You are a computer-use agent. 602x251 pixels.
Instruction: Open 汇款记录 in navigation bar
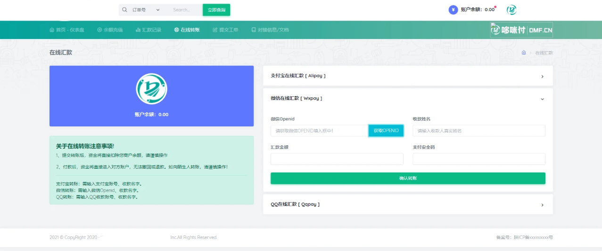148,30
